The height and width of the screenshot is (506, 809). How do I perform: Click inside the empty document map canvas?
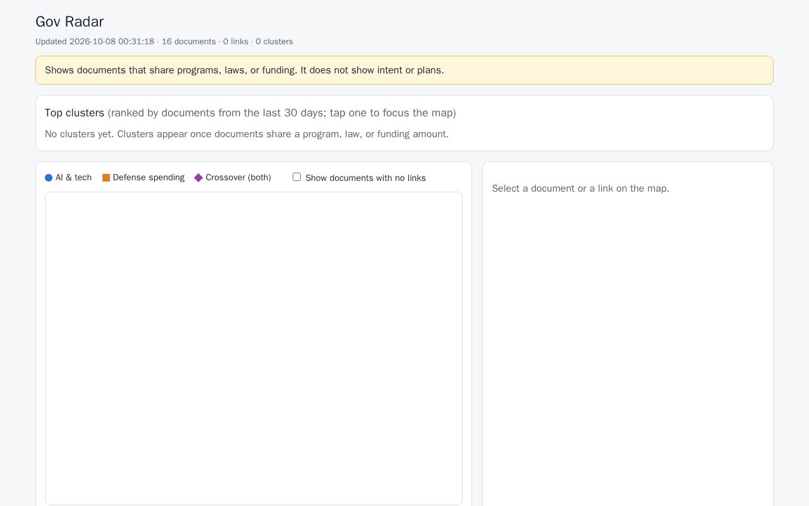click(253, 349)
